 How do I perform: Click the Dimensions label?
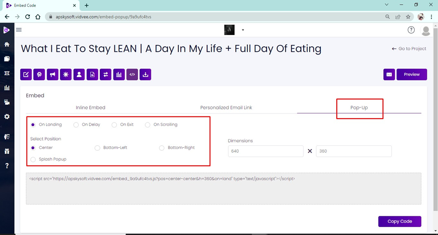pos(240,141)
